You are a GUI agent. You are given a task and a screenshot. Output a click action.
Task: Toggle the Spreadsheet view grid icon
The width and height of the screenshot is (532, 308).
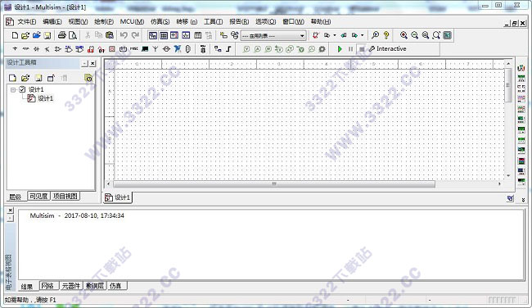[164, 35]
